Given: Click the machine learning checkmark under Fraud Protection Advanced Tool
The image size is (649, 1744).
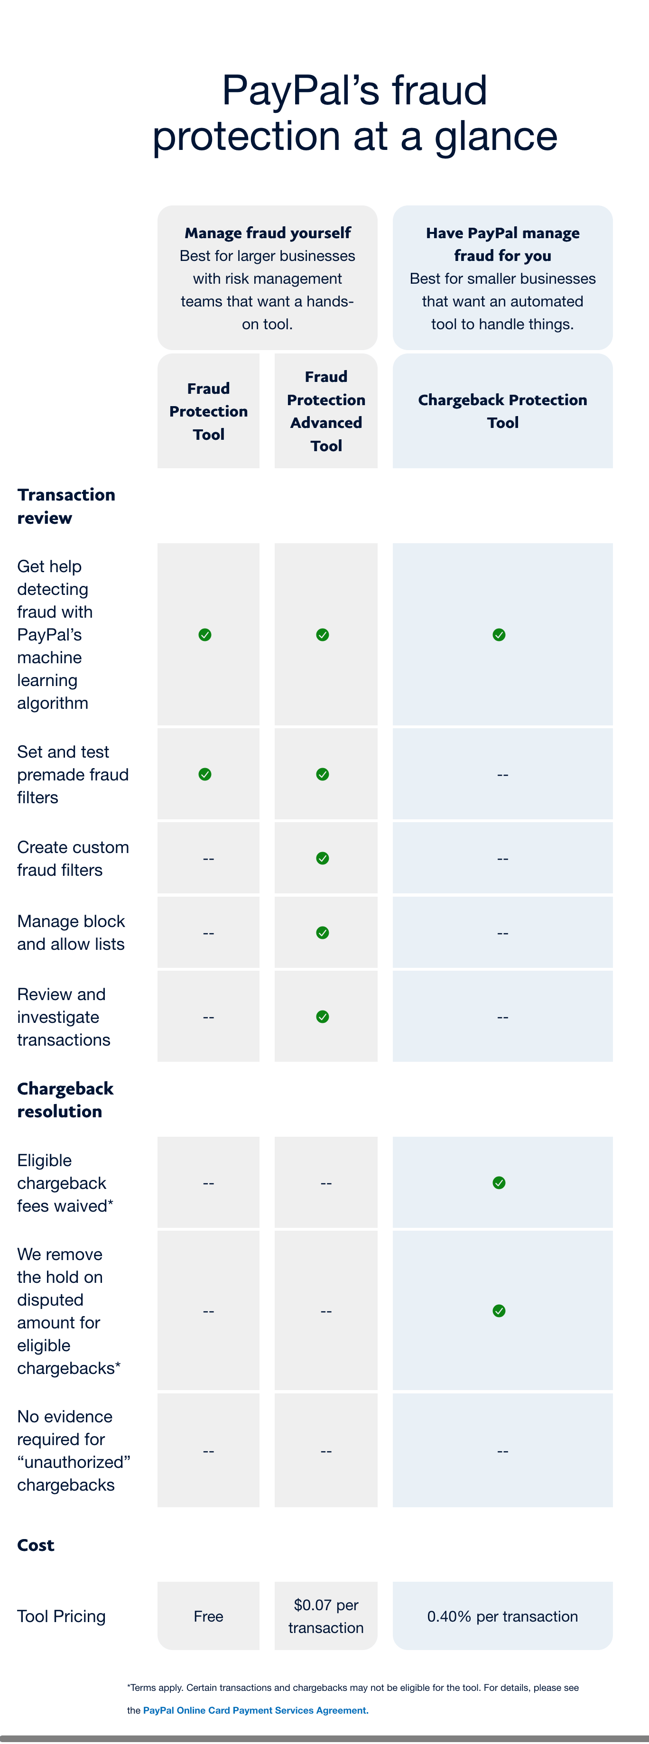Looking at the screenshot, I should coord(323,634).
